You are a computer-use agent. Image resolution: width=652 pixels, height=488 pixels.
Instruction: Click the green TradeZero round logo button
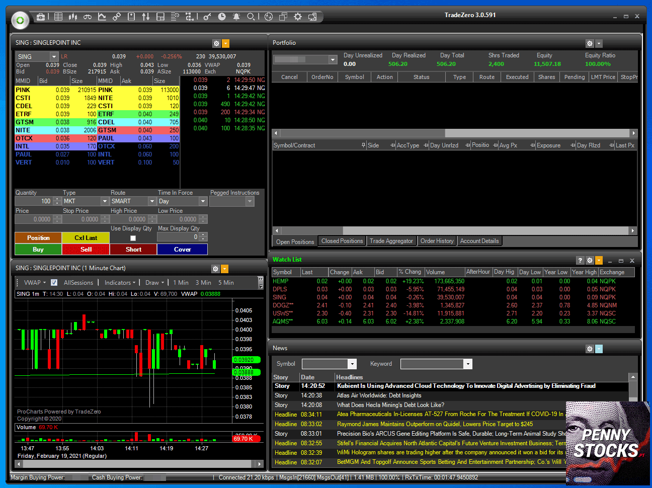click(x=20, y=21)
